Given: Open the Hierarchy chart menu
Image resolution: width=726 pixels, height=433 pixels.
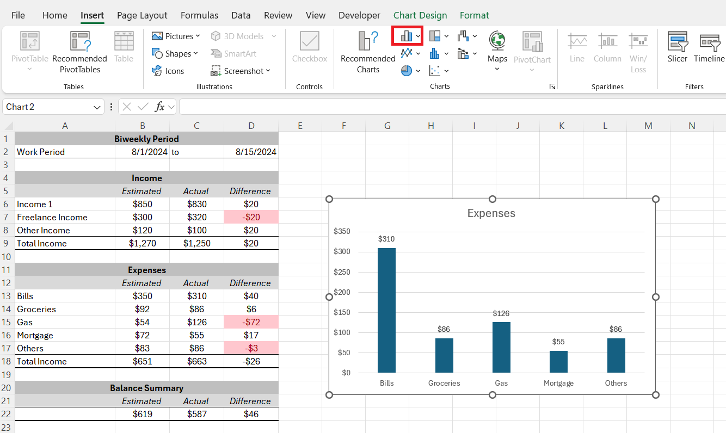Looking at the screenshot, I should (439, 36).
